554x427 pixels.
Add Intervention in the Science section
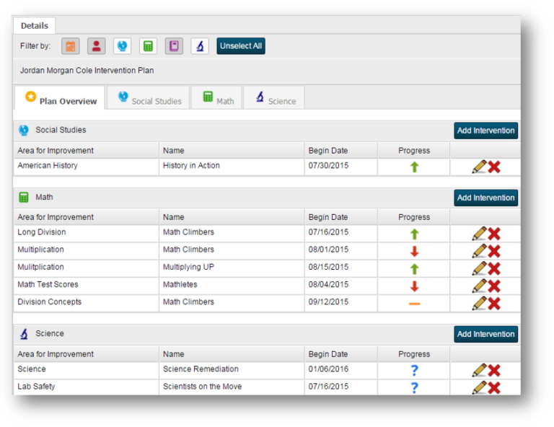click(x=485, y=334)
